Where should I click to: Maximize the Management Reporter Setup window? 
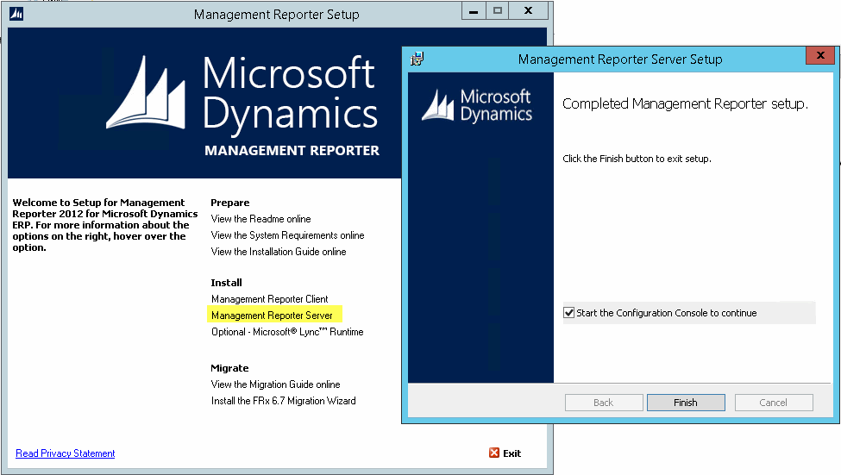[x=498, y=10]
